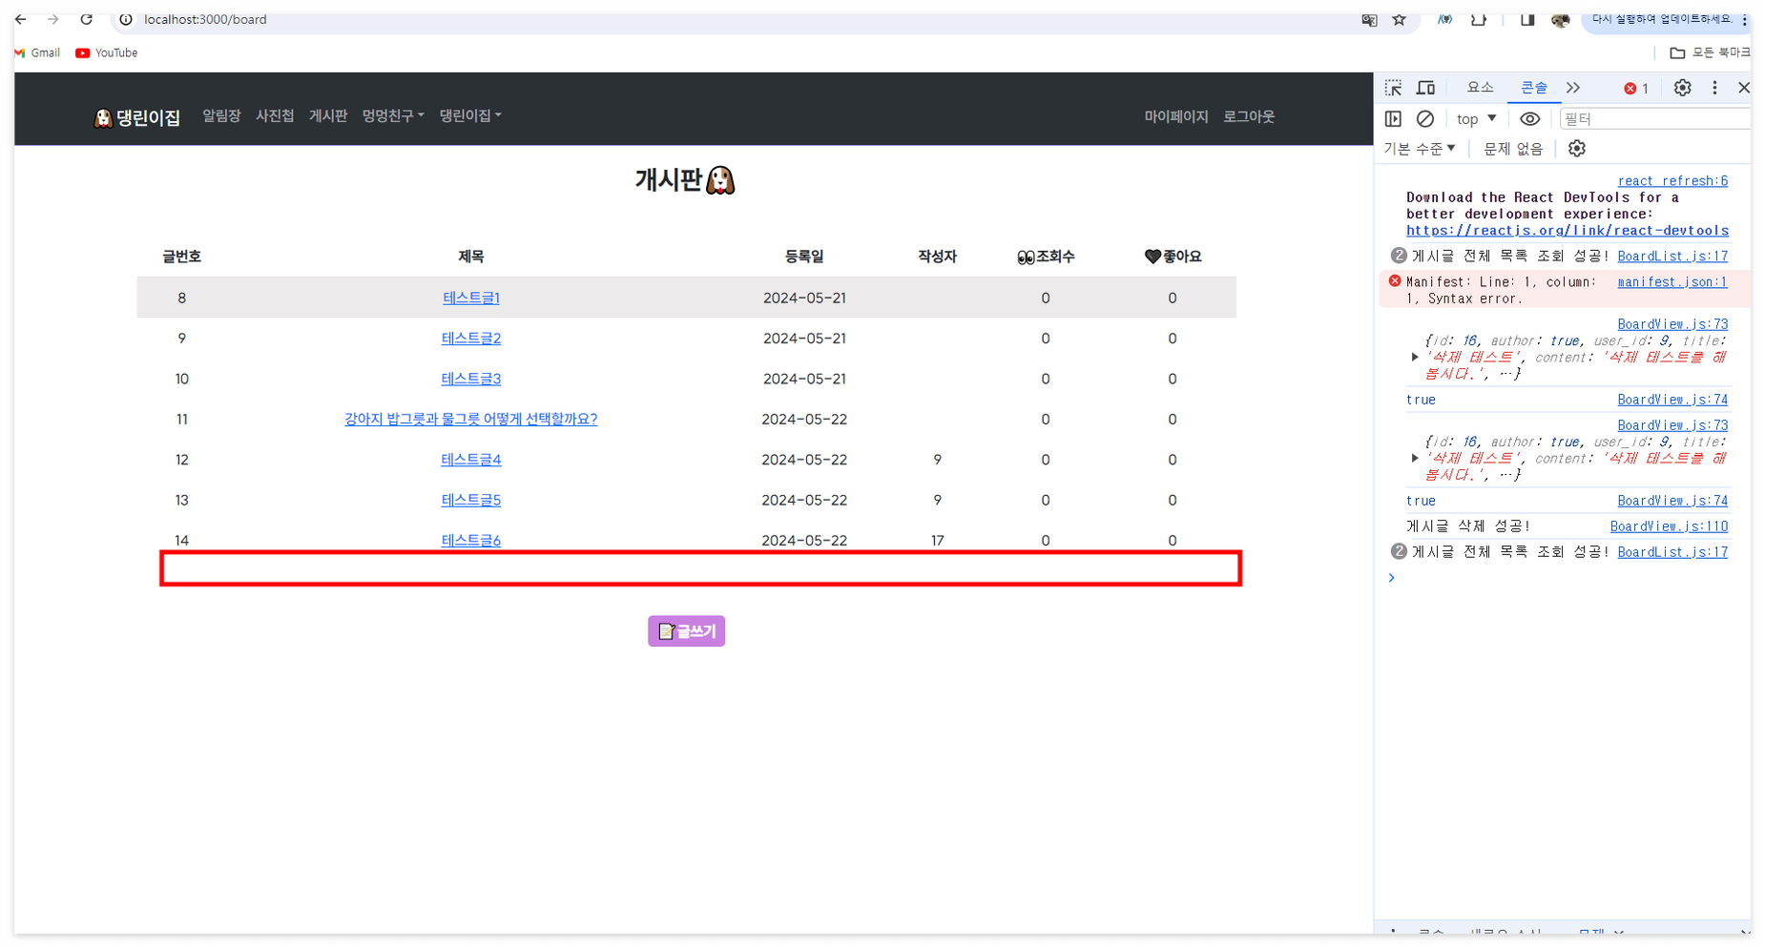The width and height of the screenshot is (1765, 948).
Task: Open 사진첩 in the navbar
Action: 275,115
